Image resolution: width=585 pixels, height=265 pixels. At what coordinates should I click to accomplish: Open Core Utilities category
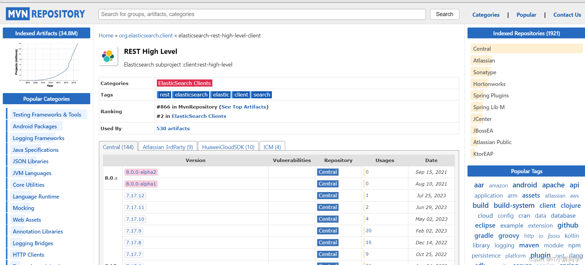29,185
